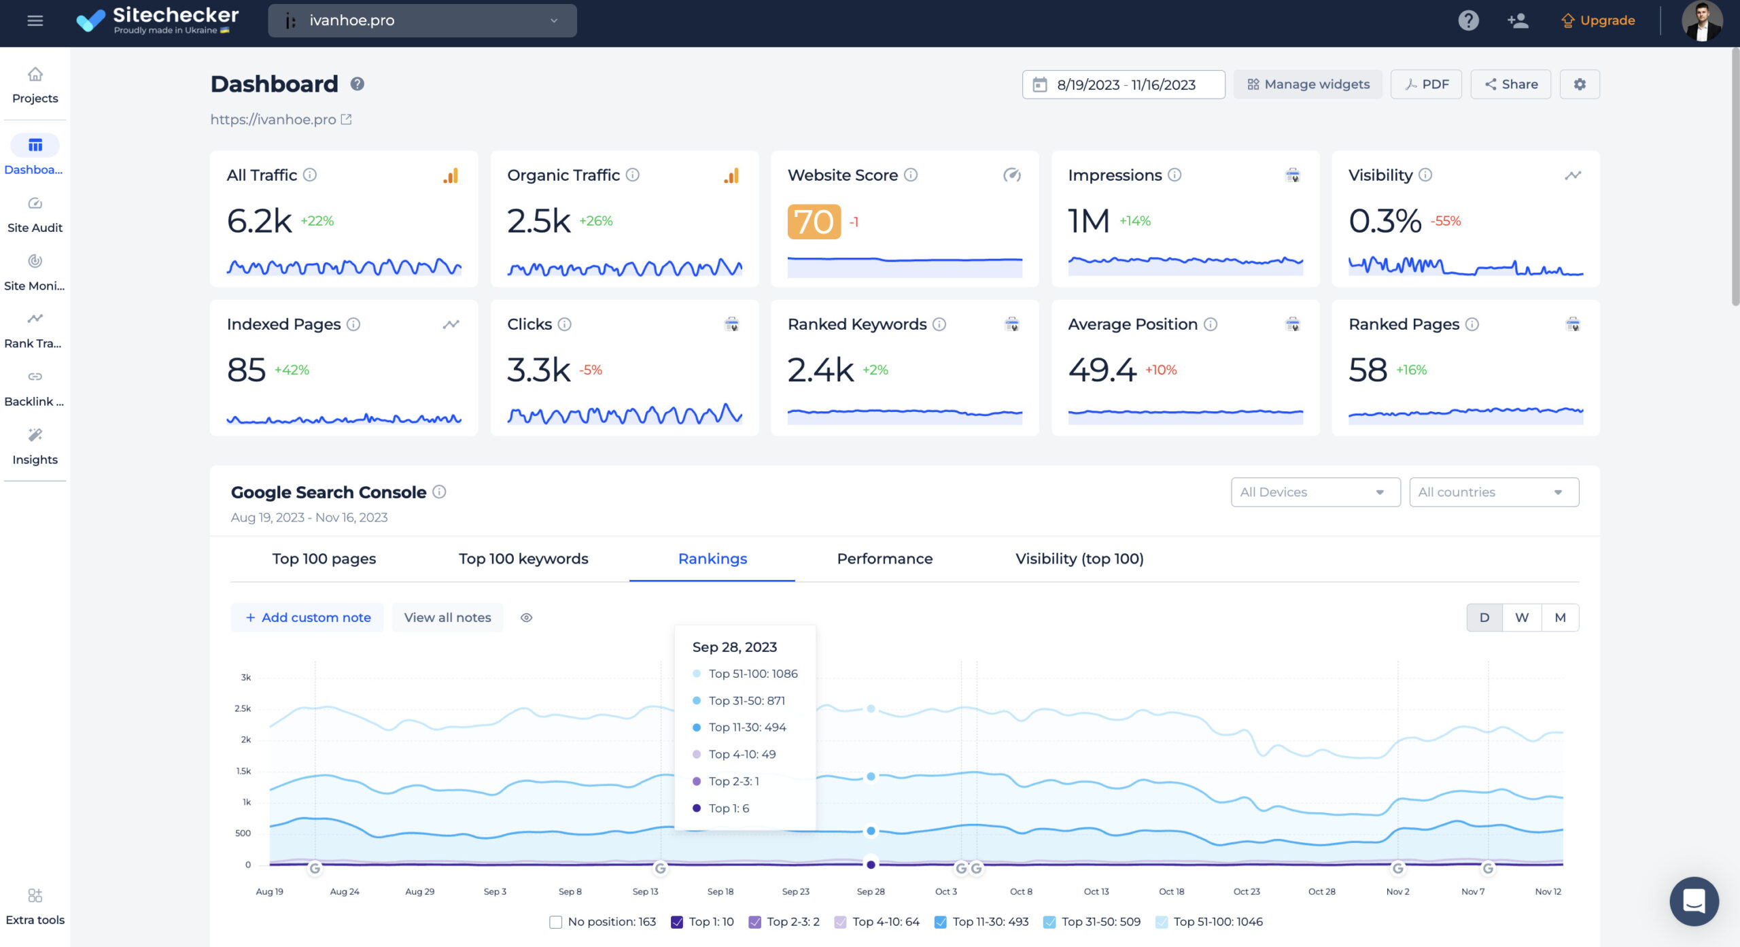Click the invite user icon

[1518, 20]
